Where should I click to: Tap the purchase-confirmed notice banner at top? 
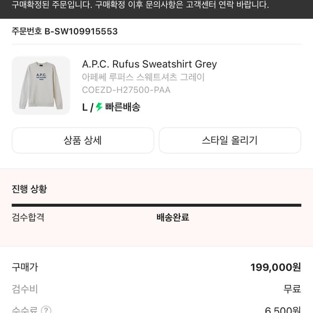click(140, 6)
